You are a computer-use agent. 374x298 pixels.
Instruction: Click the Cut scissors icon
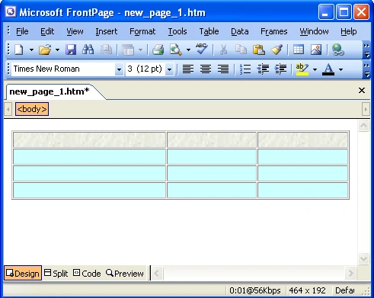tap(223, 50)
